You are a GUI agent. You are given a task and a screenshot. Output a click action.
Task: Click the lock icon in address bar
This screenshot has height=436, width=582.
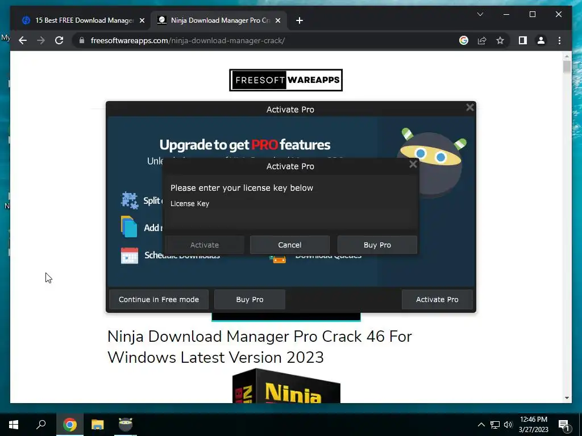click(x=82, y=40)
